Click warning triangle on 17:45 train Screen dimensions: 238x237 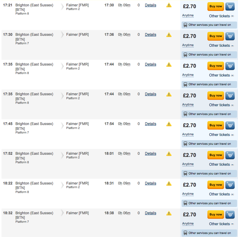[x=169, y=124]
